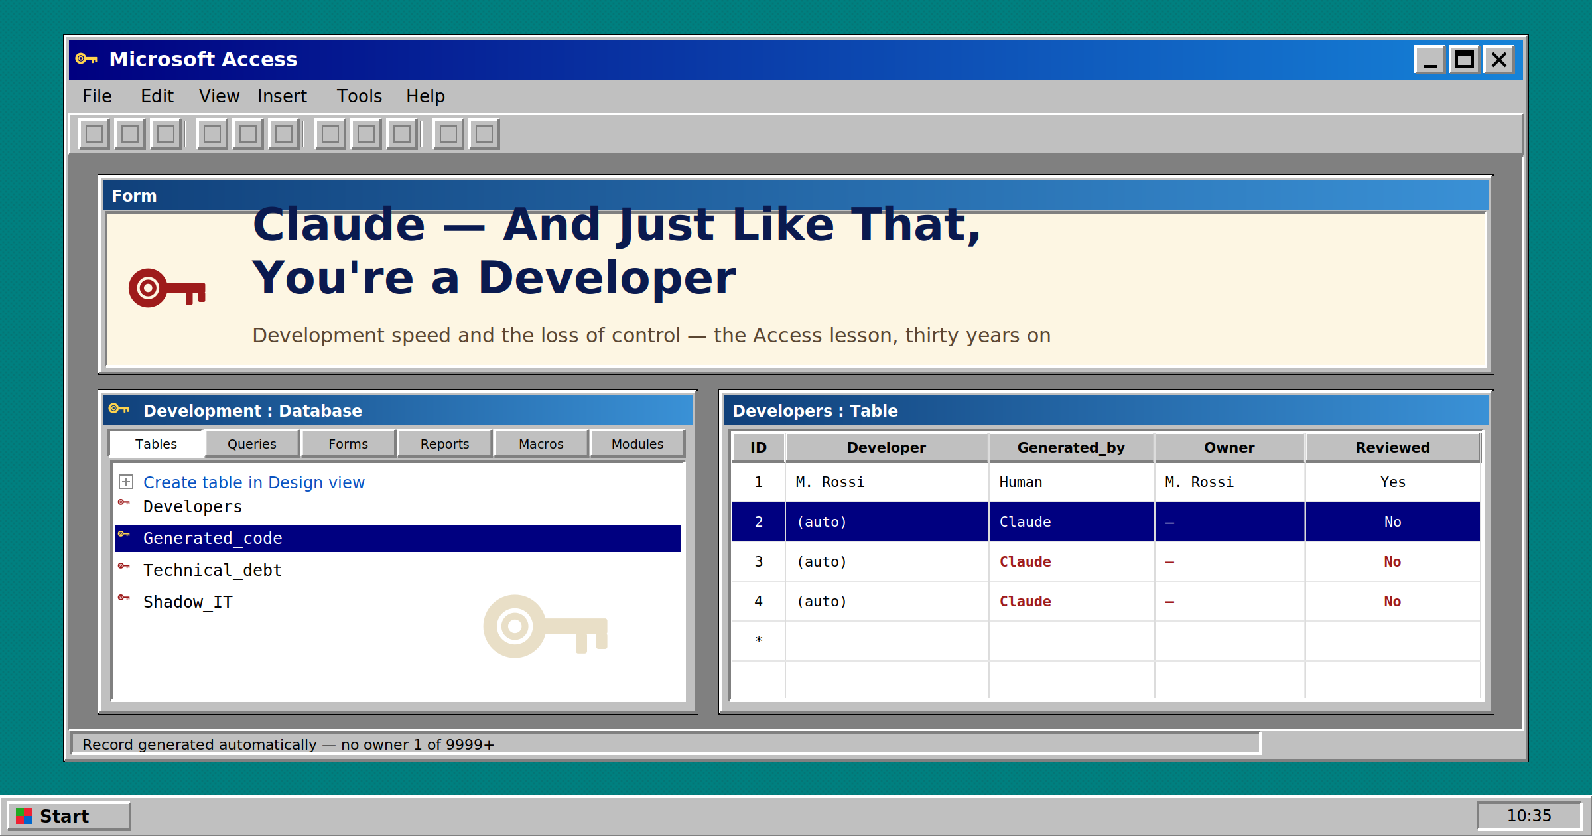This screenshot has height=836, width=1592.
Task: Click the '(auto)' Developer cell in row 4
Action: tap(886, 602)
